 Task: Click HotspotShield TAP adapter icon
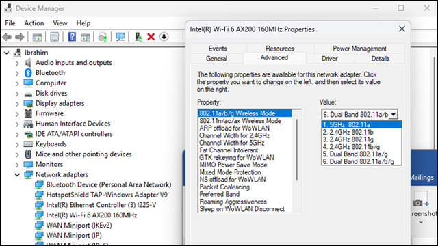[x=39, y=195]
